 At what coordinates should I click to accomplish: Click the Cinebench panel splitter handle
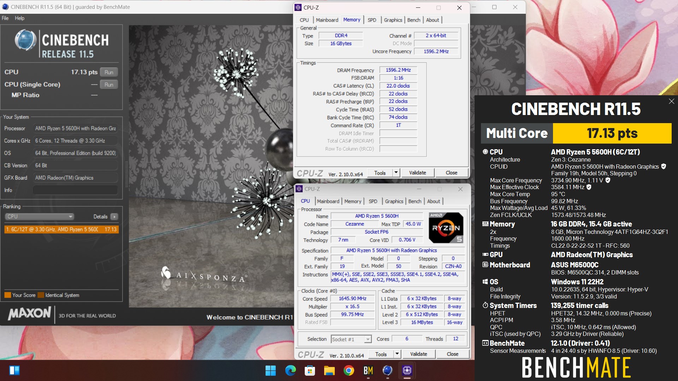point(126,174)
